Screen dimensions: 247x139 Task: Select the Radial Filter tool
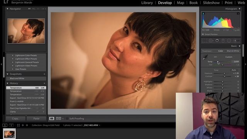click(229, 41)
